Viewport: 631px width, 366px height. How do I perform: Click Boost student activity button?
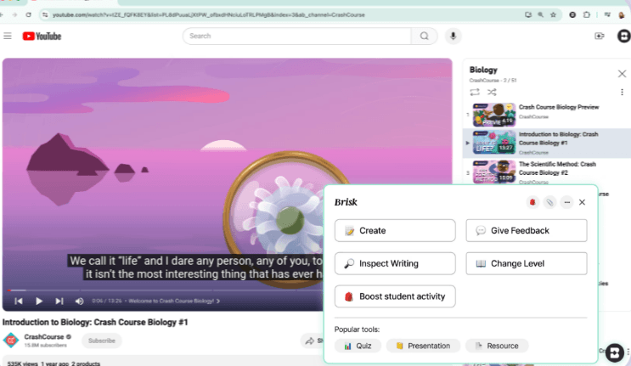[395, 296]
